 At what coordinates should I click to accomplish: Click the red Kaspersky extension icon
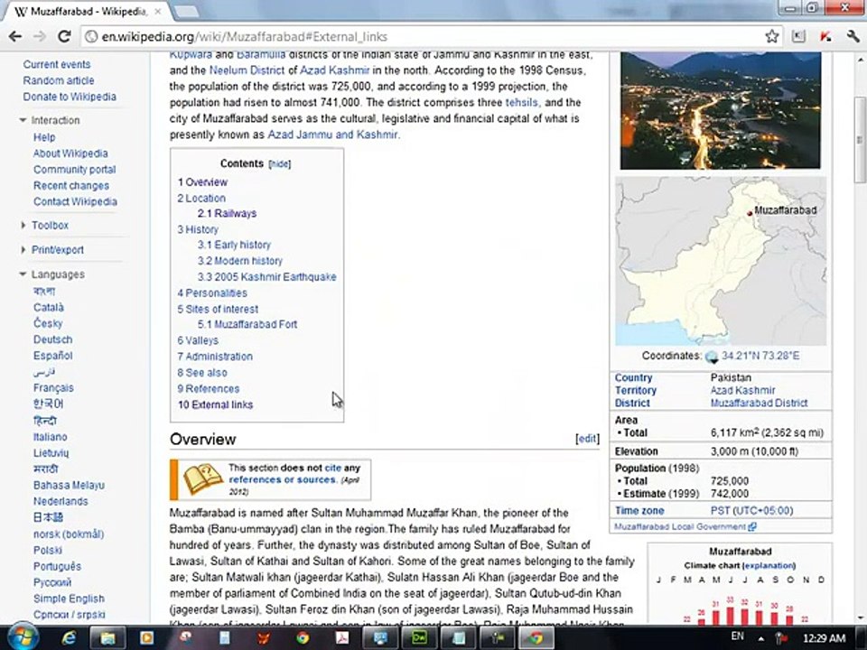click(825, 36)
